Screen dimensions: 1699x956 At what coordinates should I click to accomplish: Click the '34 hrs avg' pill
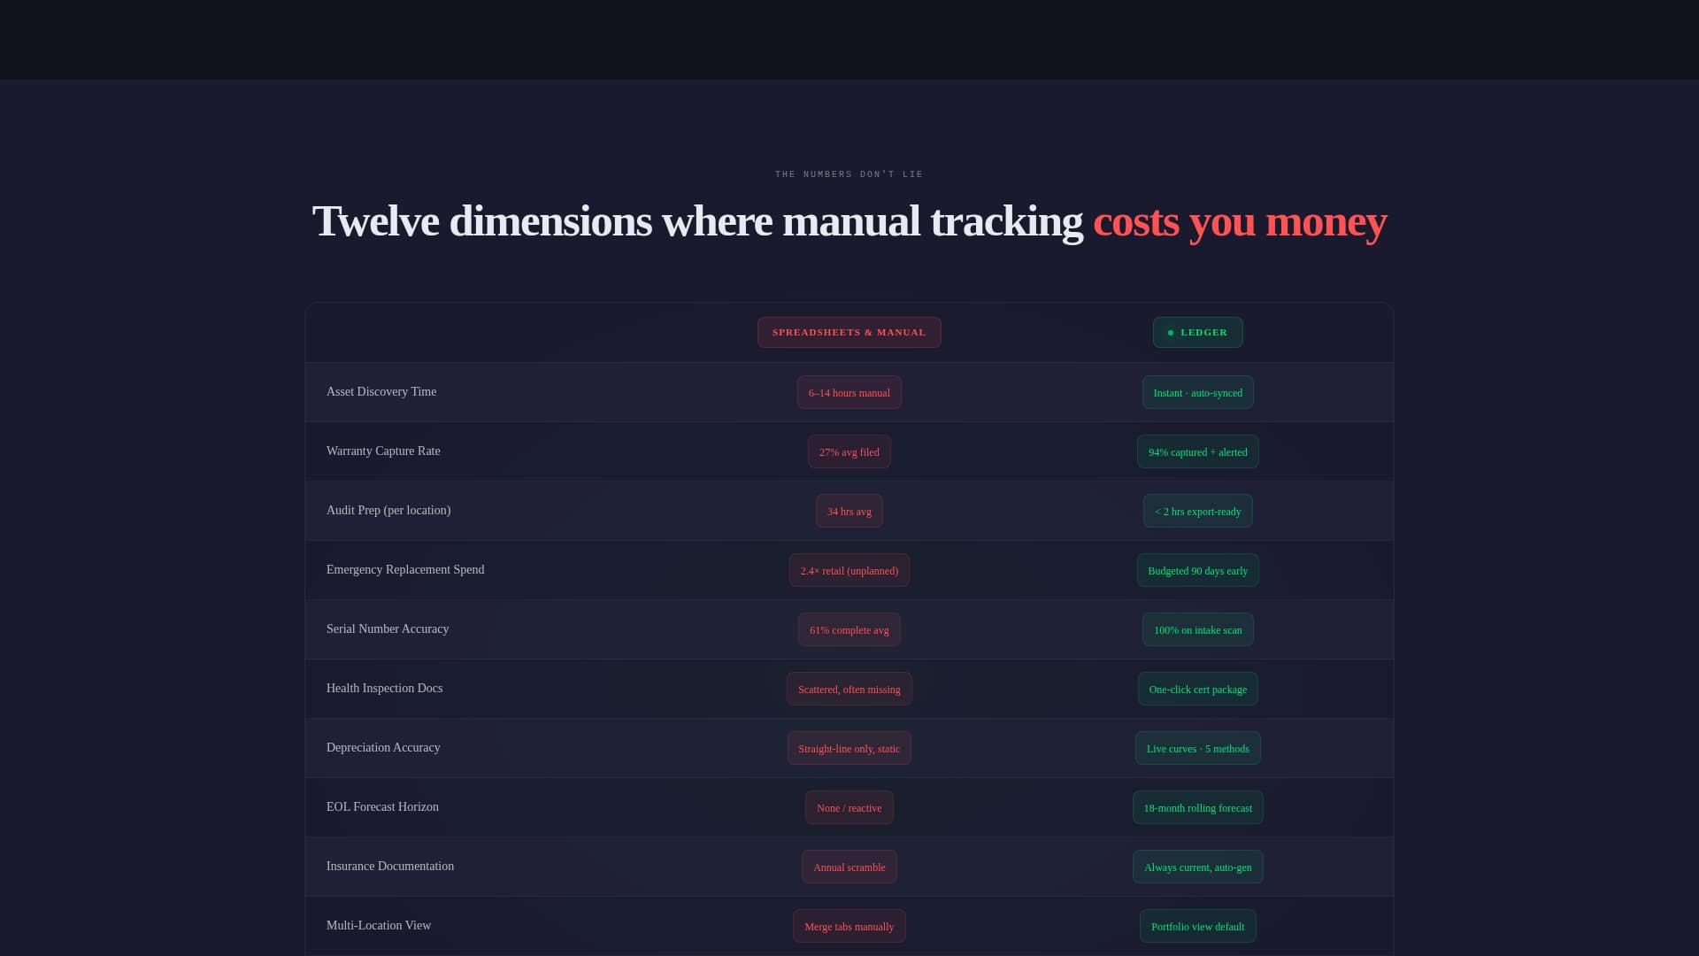tap(849, 512)
